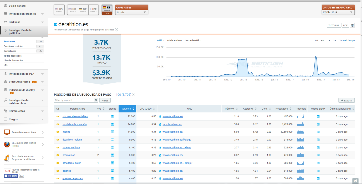
Task: Open the 07 Dic. 2015 date dropdown
Action: [338, 12]
